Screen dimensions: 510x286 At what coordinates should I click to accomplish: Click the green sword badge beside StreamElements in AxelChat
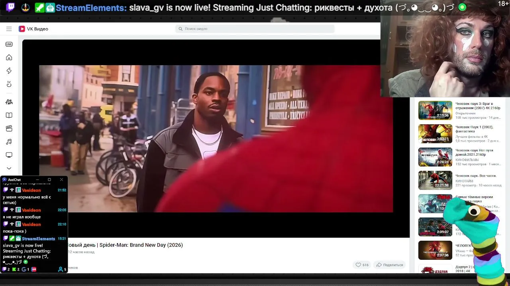(x=12, y=239)
